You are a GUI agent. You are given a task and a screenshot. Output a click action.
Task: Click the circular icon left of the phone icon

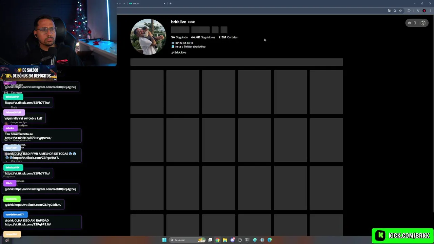409,23
